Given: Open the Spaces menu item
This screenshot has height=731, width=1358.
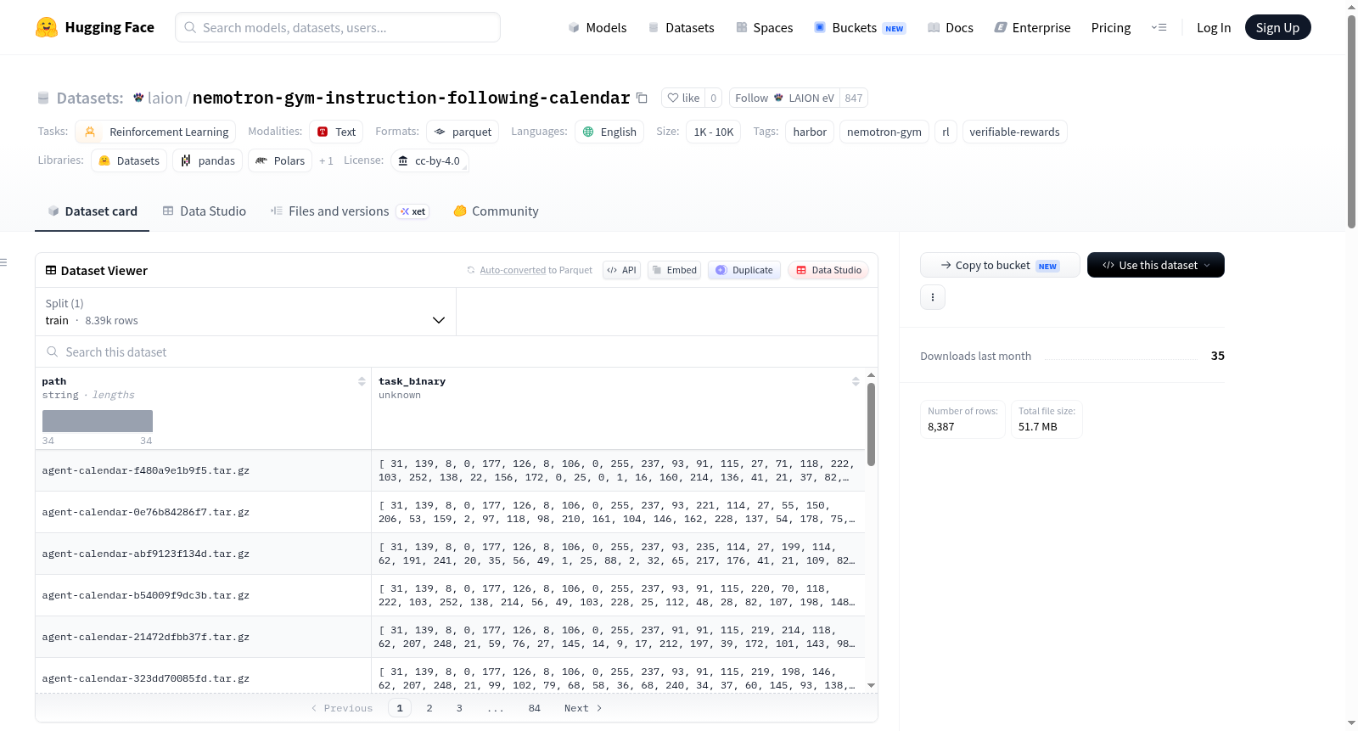Looking at the screenshot, I should click(x=765, y=28).
